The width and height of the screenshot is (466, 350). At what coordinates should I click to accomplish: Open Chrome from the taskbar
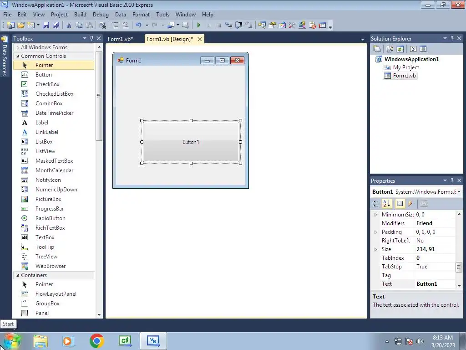pos(96,341)
